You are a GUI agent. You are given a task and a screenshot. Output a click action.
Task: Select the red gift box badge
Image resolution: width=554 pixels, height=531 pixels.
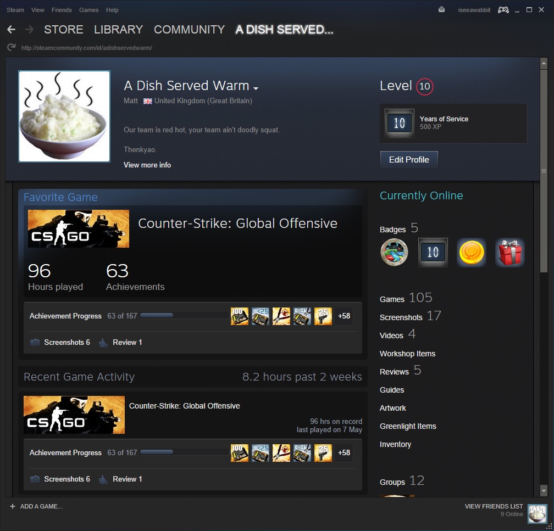click(510, 253)
